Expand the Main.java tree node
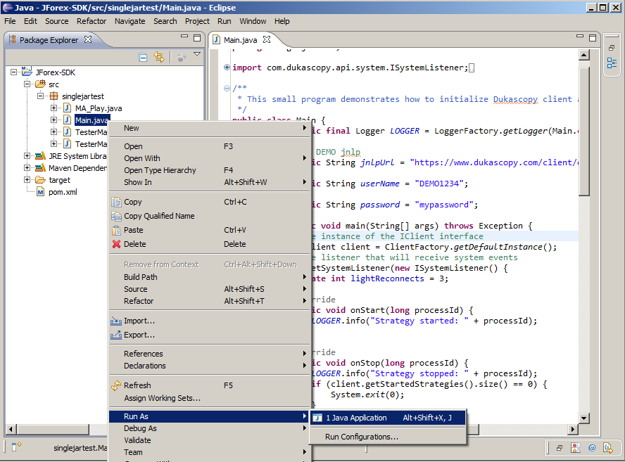This screenshot has height=462, width=625. 53,120
